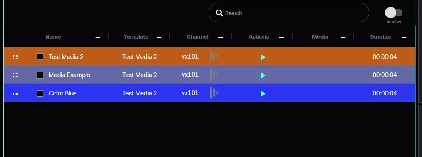This screenshot has width=422, height=157.
Task: Open the Template column menu
Action: [x=159, y=36]
